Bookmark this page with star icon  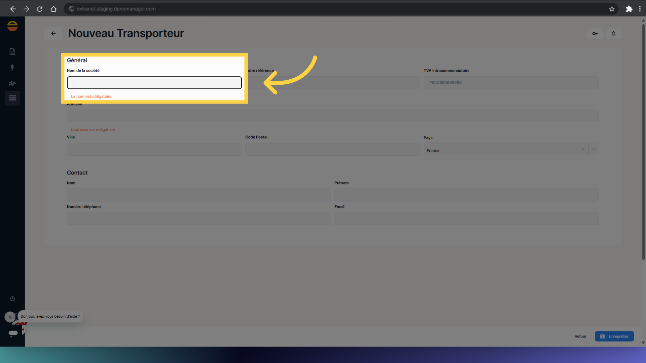click(x=612, y=9)
